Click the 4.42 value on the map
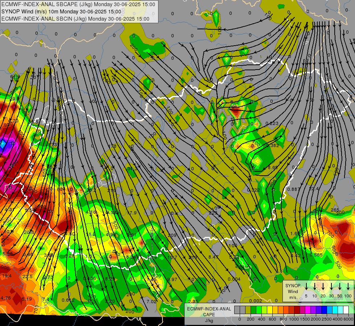The width and height of the screenshot is (355, 326). pos(296,255)
